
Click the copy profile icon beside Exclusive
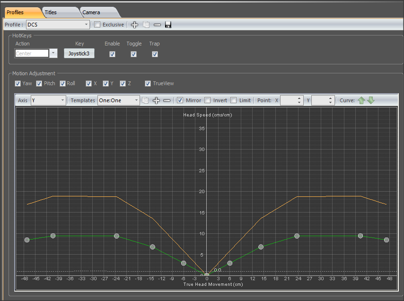click(x=146, y=25)
